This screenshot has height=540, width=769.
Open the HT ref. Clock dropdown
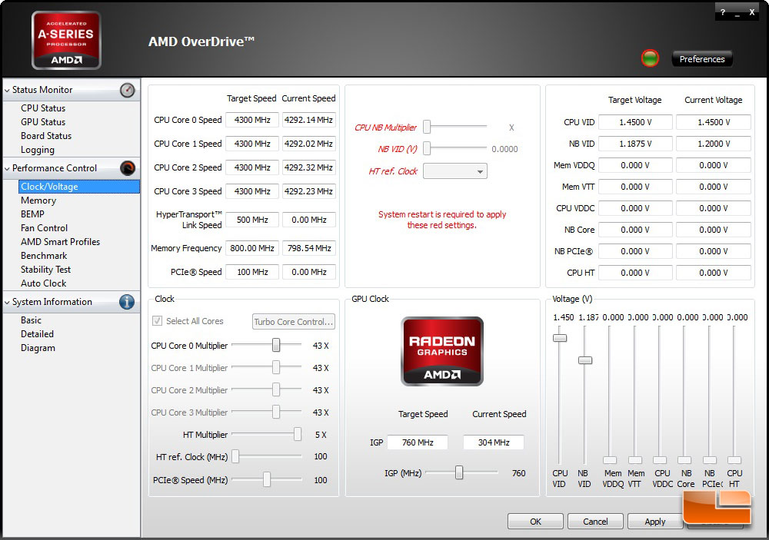454,171
